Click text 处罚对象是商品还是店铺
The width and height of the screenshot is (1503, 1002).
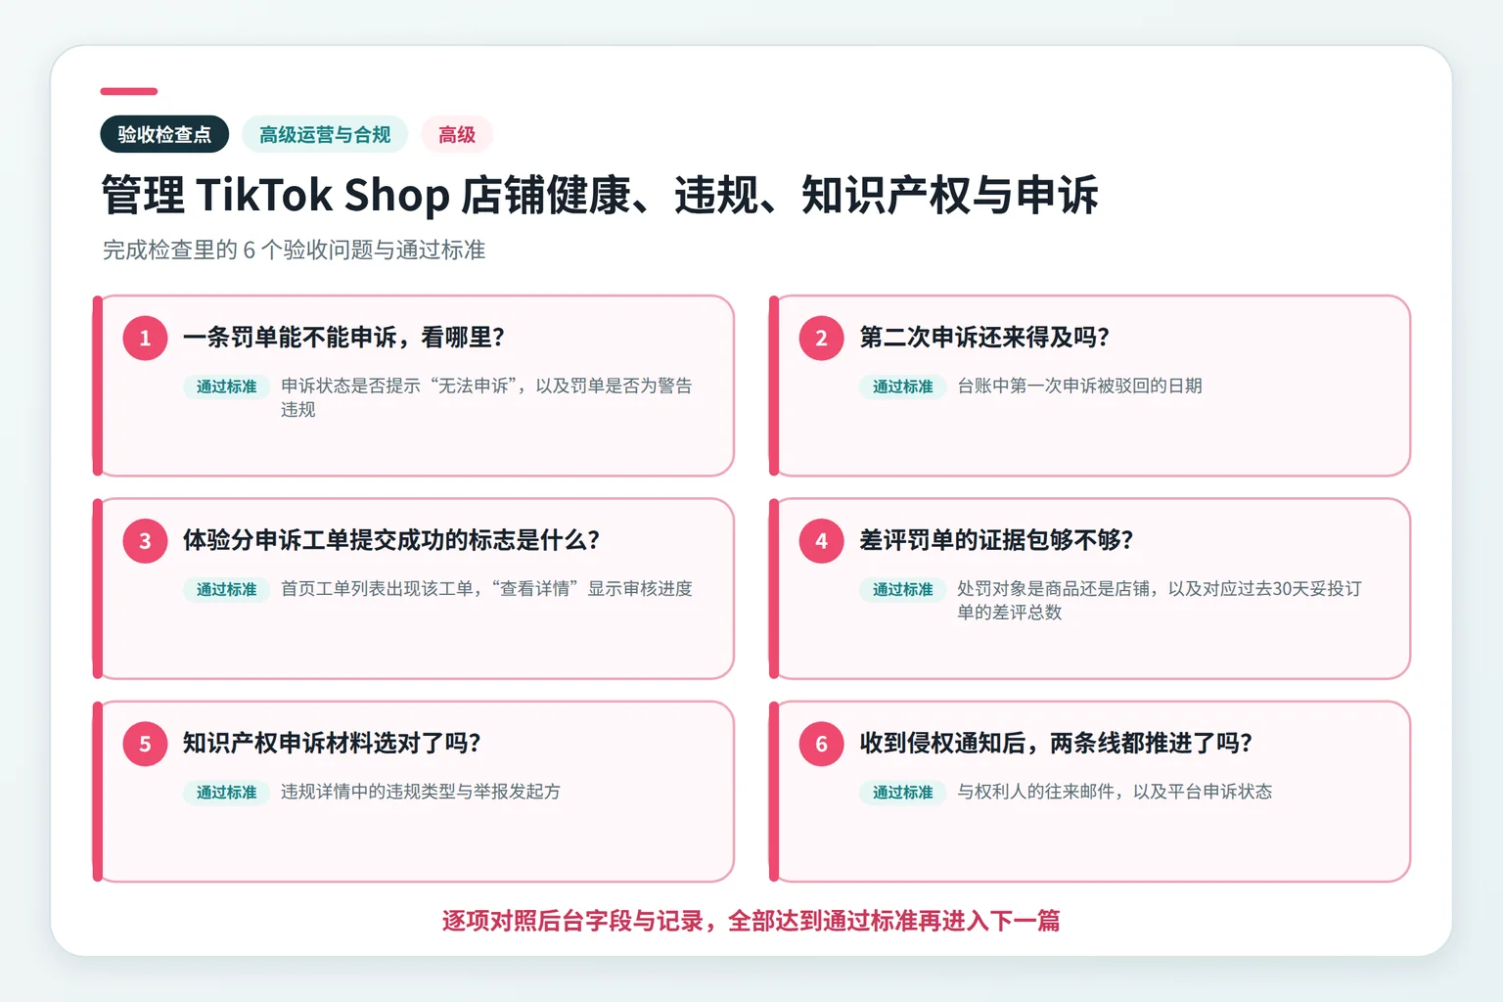click(1053, 588)
